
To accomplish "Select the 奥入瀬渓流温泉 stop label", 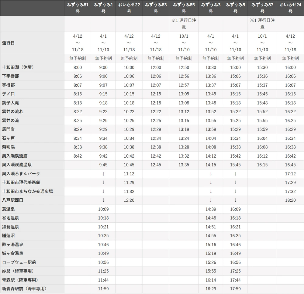I will [17, 165].
